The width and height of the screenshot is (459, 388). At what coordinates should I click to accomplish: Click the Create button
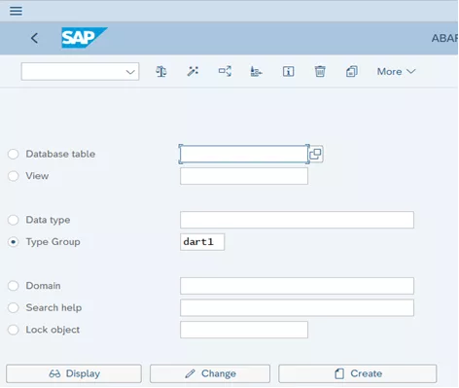click(358, 373)
